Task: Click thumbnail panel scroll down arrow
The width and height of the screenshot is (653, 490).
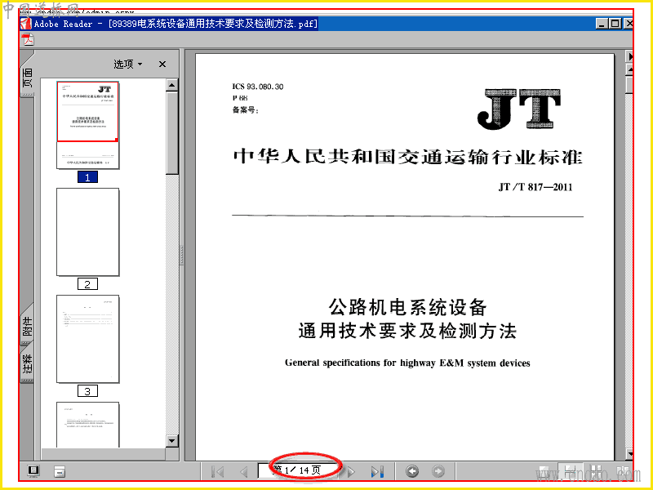Action: coord(172,441)
